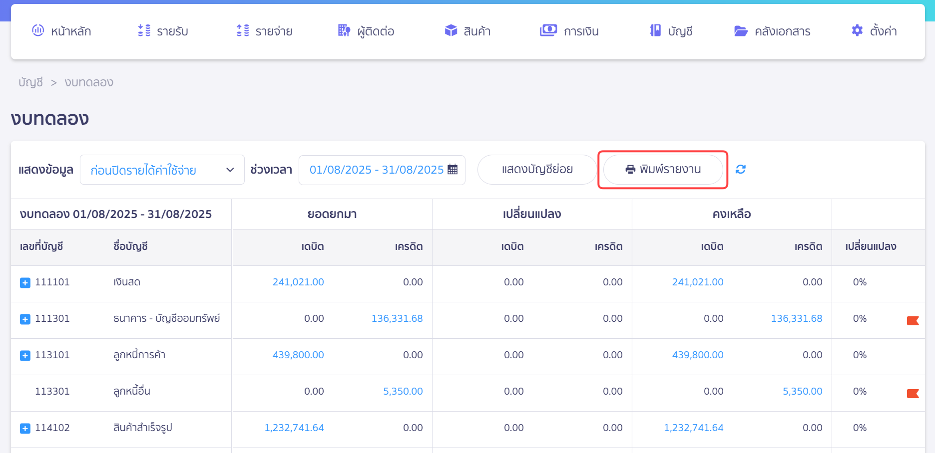Click the คลังเอกสาร folder icon
The image size is (935, 453).
pos(741,31)
